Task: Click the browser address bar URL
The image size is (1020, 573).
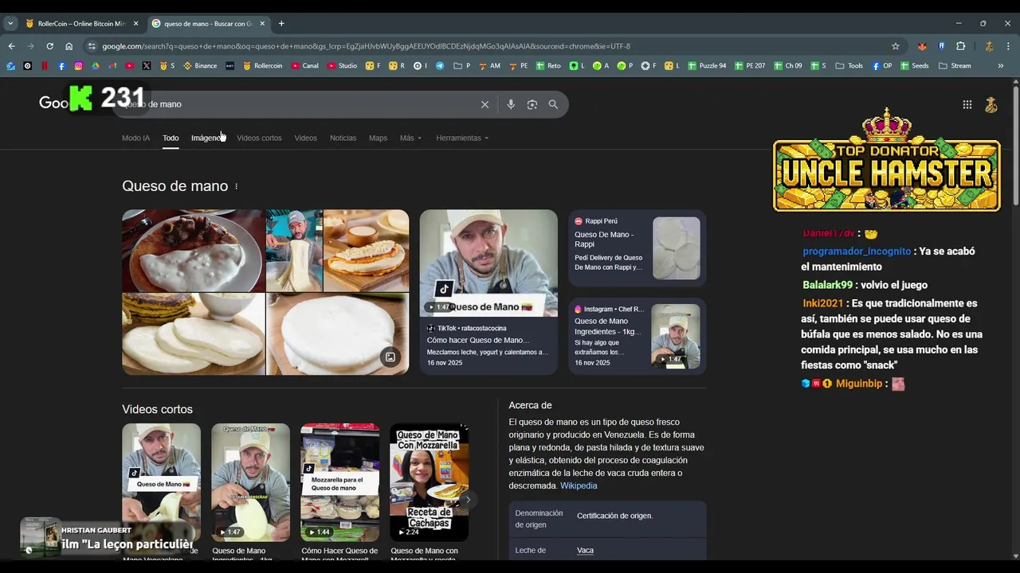Action: (366, 46)
